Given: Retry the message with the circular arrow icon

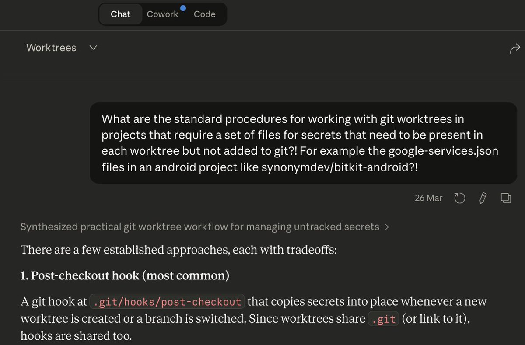Looking at the screenshot, I should click(x=459, y=198).
